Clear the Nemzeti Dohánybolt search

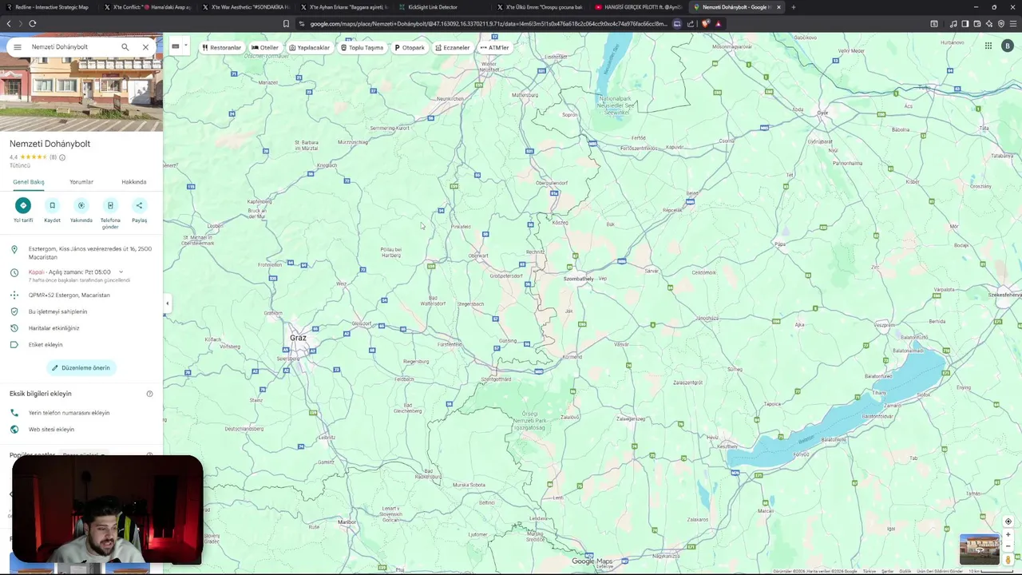click(145, 47)
